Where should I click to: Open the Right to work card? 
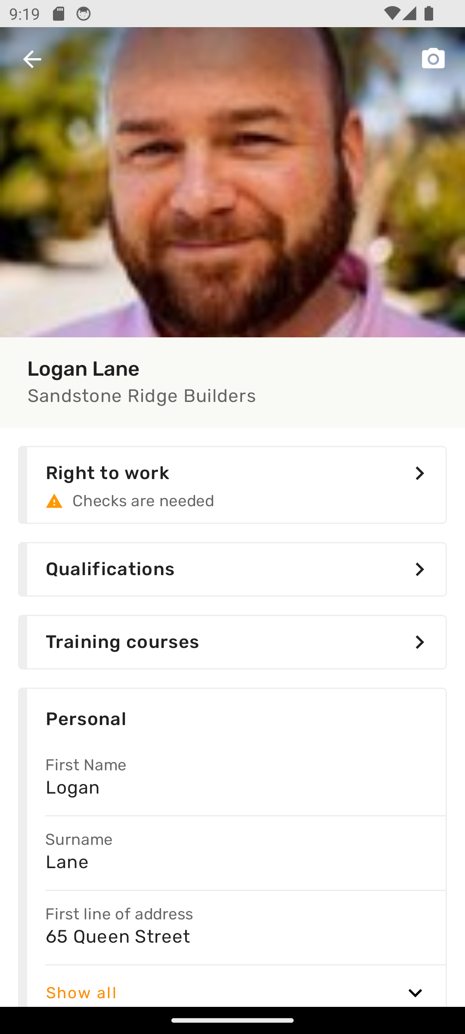coord(232,485)
